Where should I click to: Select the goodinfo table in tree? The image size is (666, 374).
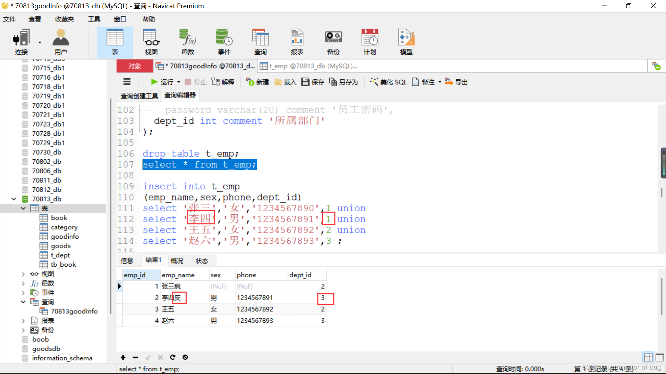[65, 237]
